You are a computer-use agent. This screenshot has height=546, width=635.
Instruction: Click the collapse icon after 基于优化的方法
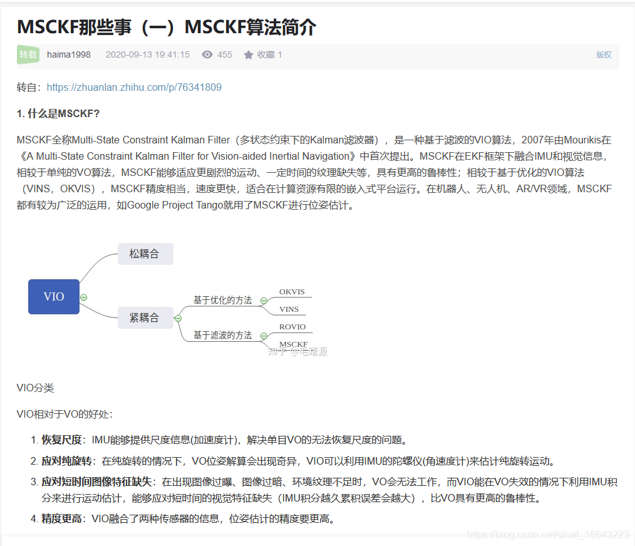tap(264, 301)
